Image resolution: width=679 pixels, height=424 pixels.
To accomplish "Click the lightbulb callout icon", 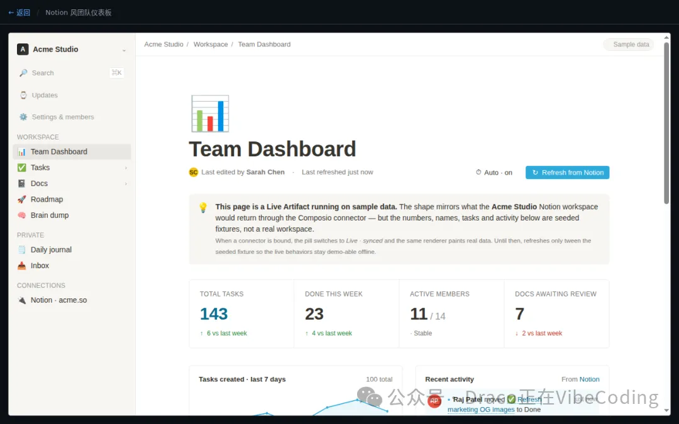I will (x=203, y=207).
